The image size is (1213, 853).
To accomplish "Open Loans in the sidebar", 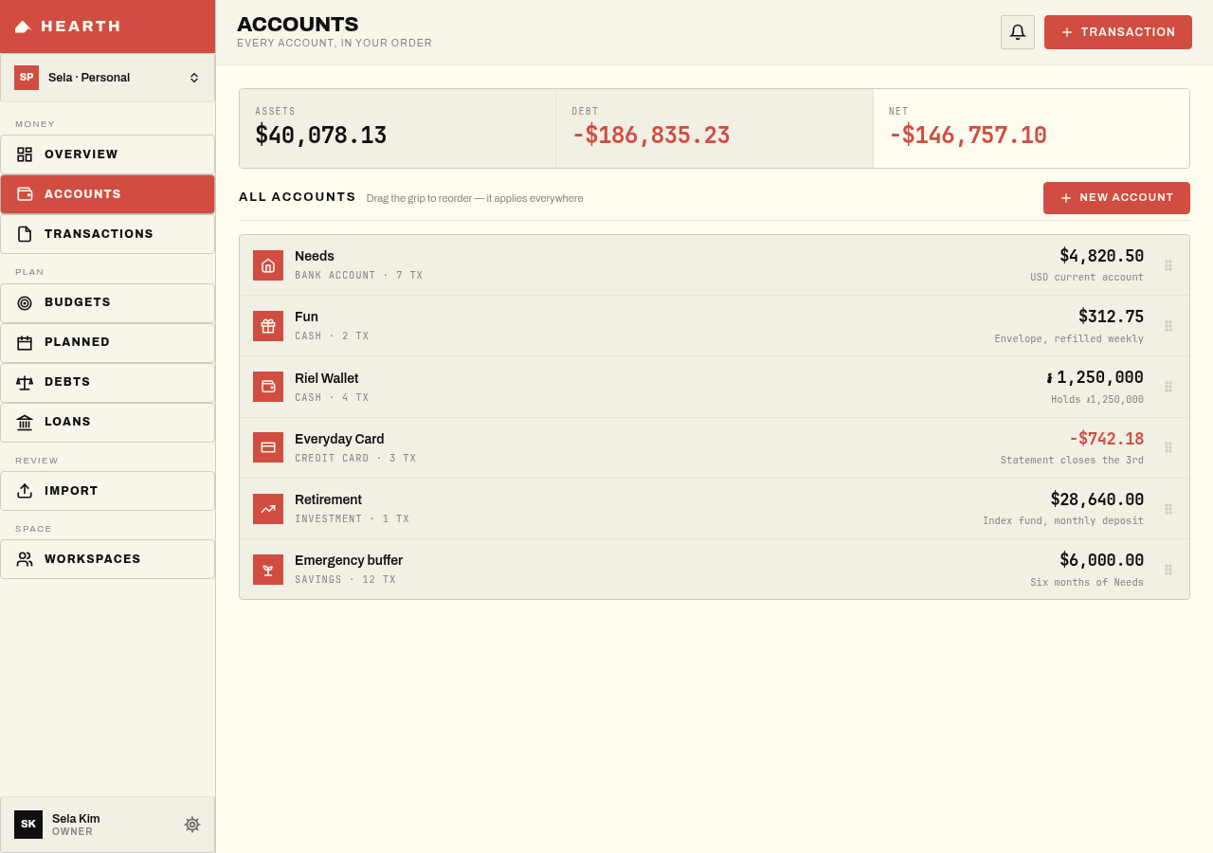I will click(x=107, y=423).
